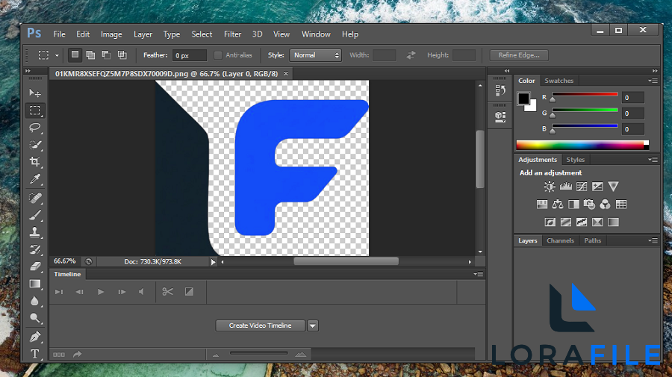Viewport: 672px width, 377px height.
Task: Choose New selection mode
Action: (75, 54)
